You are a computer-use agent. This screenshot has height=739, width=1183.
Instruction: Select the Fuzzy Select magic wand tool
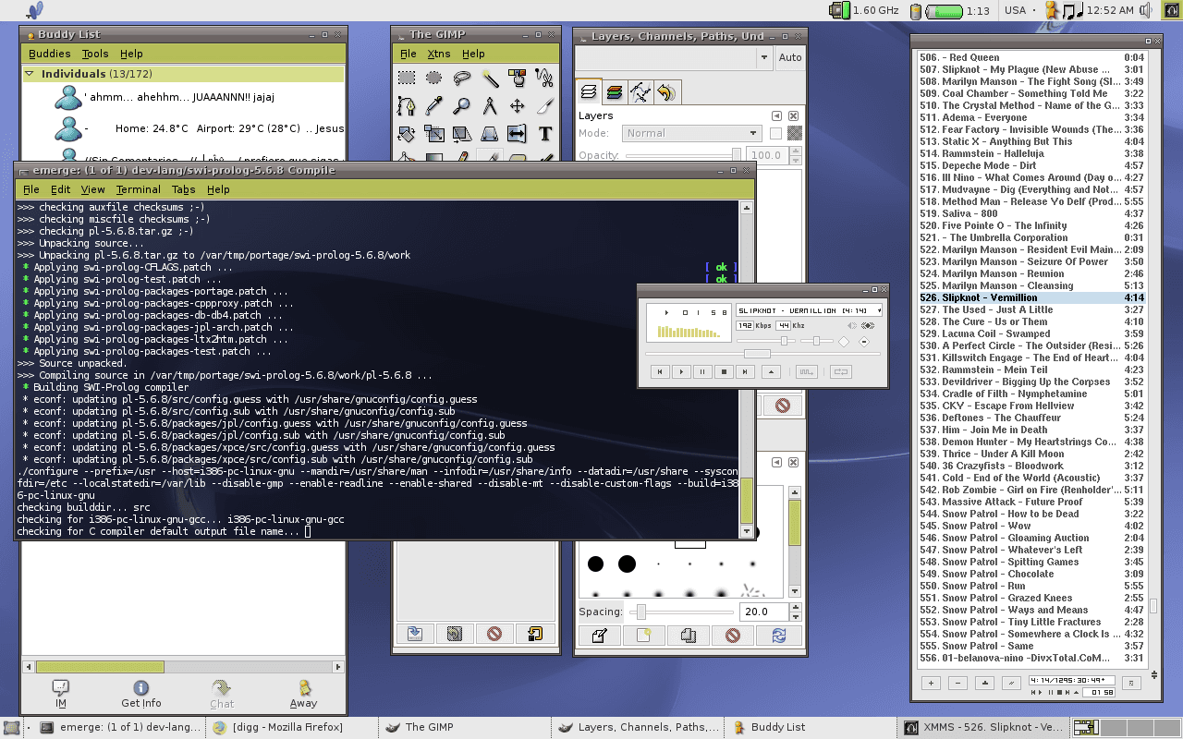pyautogui.click(x=490, y=79)
